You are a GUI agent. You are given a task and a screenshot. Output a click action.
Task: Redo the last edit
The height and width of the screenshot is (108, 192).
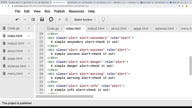pos(25,19)
